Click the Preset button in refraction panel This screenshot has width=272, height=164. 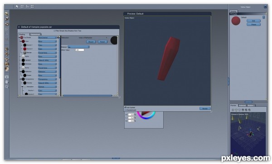click(102, 42)
